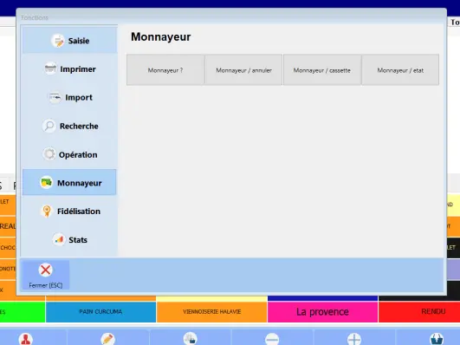
Task: Close dialog with Fermer red X
Action: [45, 275]
